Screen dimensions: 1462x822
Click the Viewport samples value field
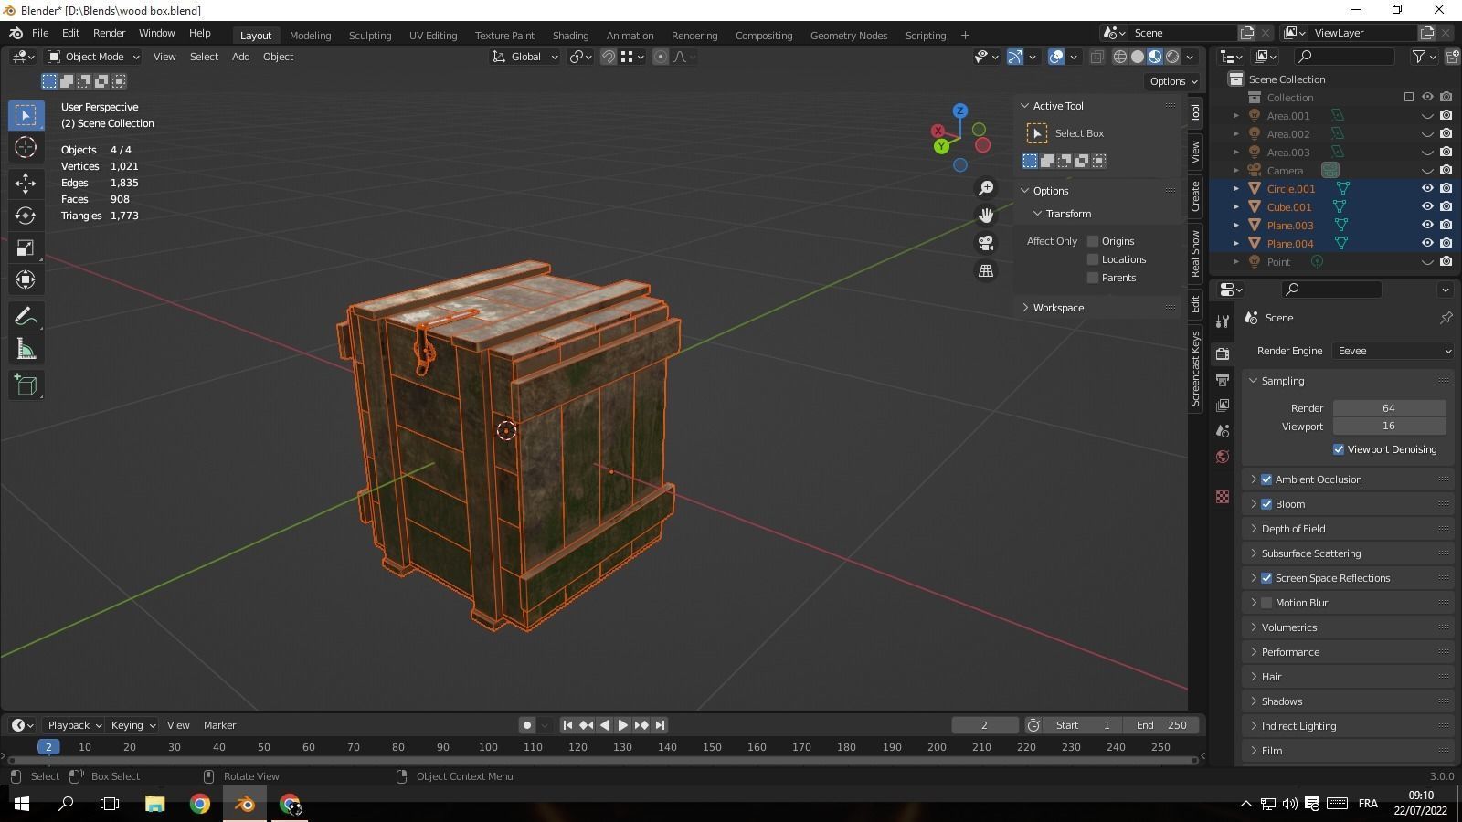[1389, 427]
